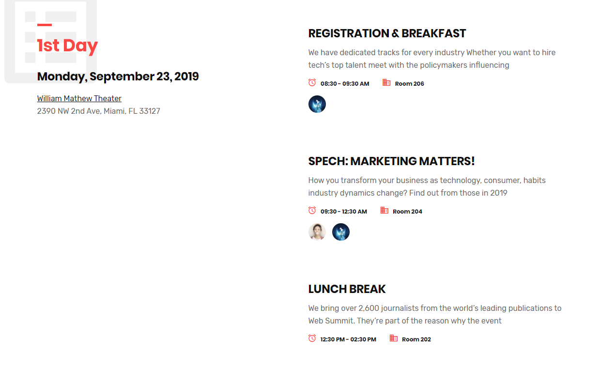Screen dimensions: 600x369
Task: Open the William Mathew Theater link
Action: pos(79,98)
